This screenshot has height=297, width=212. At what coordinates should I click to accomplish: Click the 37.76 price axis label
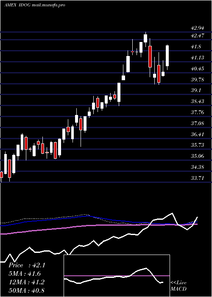pyautogui.click(x=198, y=112)
